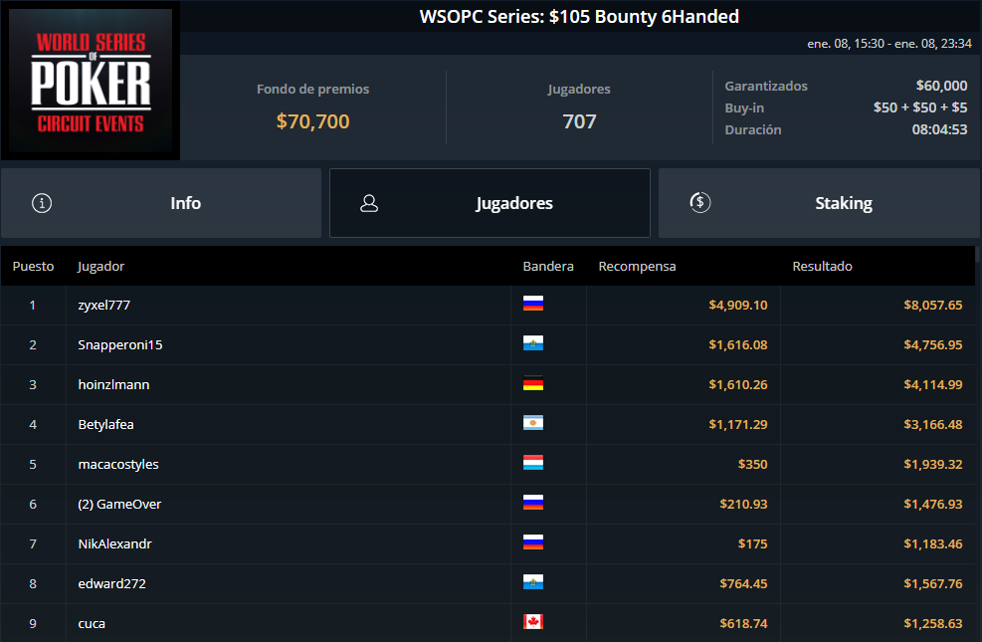
Task: Click the Argentine flag beside Betylafea
Action: tap(533, 423)
